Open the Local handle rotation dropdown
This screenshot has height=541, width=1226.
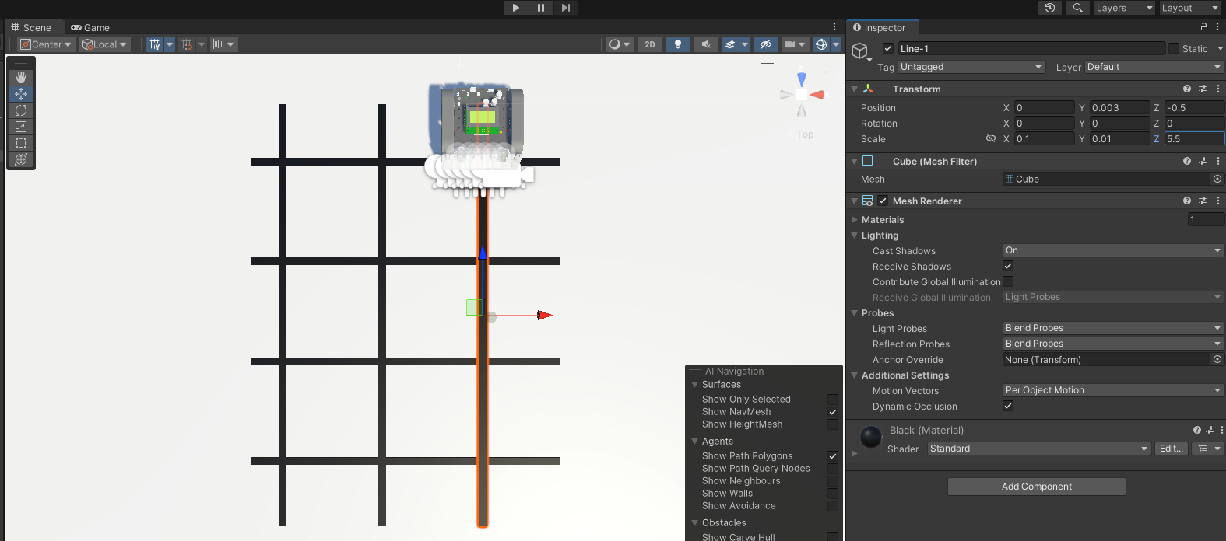point(104,44)
